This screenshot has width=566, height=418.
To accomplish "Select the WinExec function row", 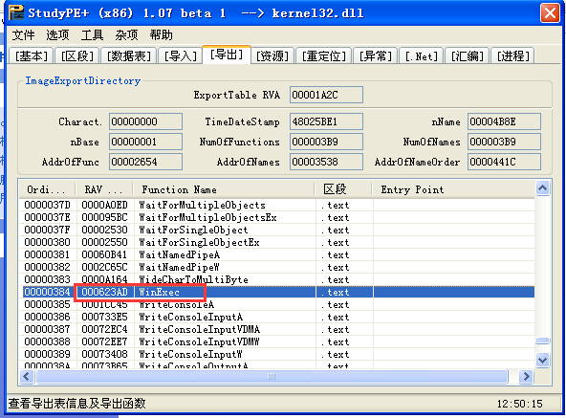I will pos(277,292).
